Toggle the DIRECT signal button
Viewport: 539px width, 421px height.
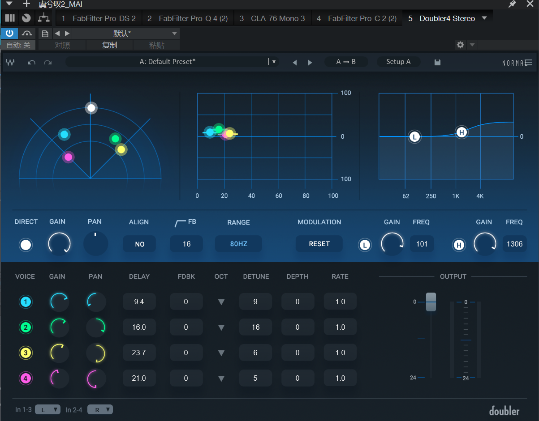[x=26, y=245]
